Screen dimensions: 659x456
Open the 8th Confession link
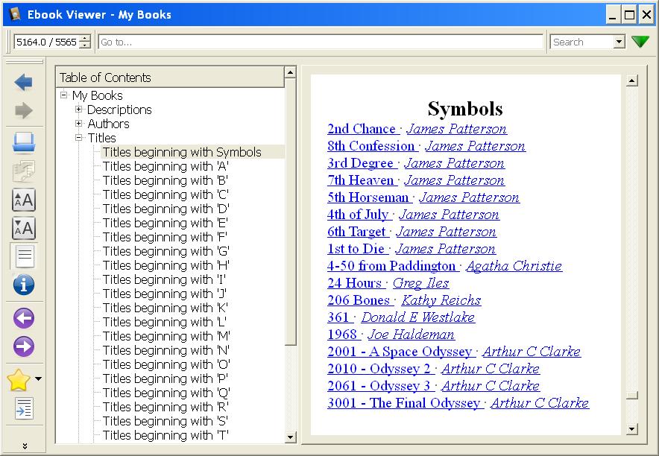click(371, 146)
